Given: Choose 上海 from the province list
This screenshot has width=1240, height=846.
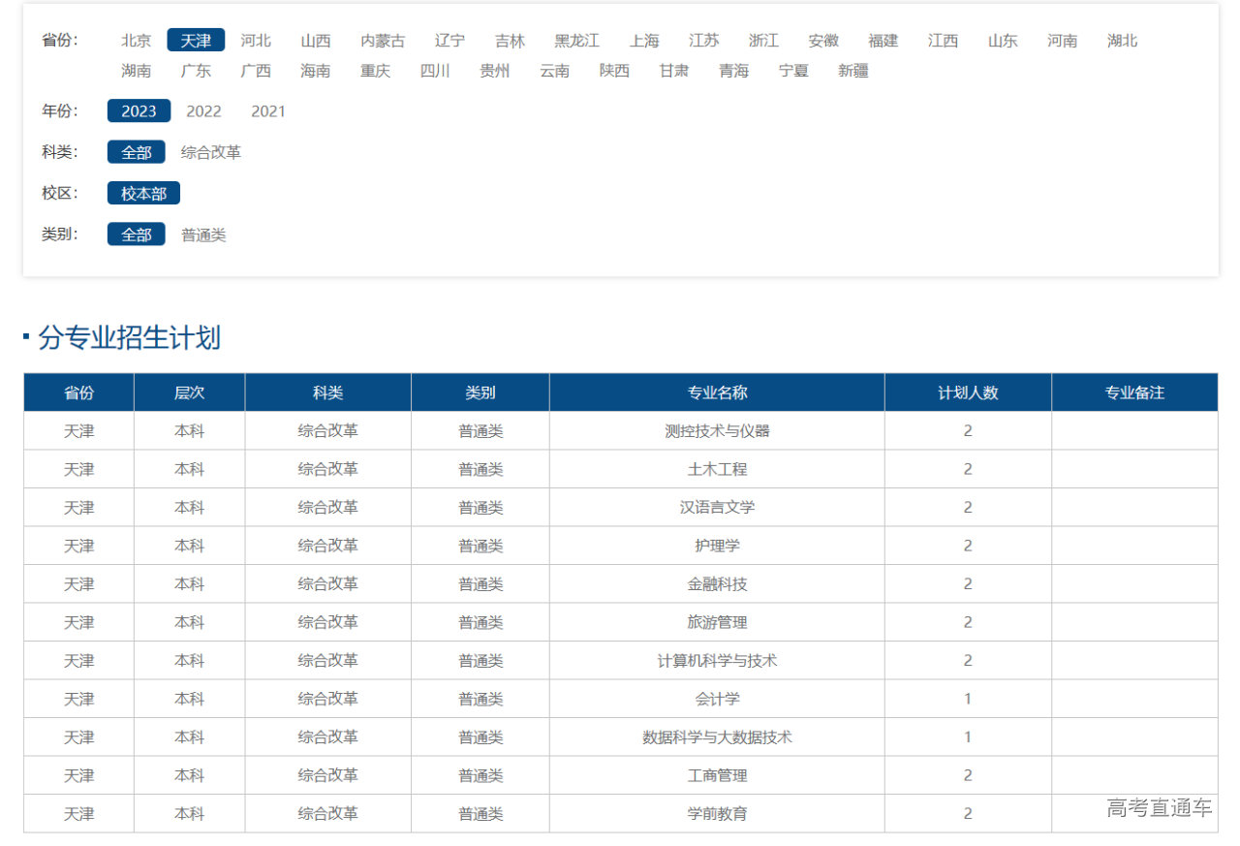Looking at the screenshot, I should click(x=644, y=41).
